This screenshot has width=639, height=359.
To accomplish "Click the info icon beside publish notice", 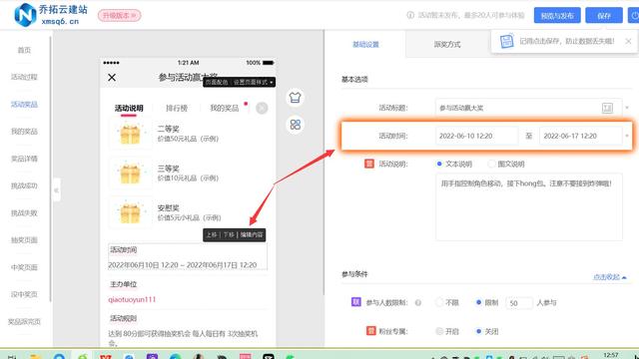I will [x=410, y=15].
